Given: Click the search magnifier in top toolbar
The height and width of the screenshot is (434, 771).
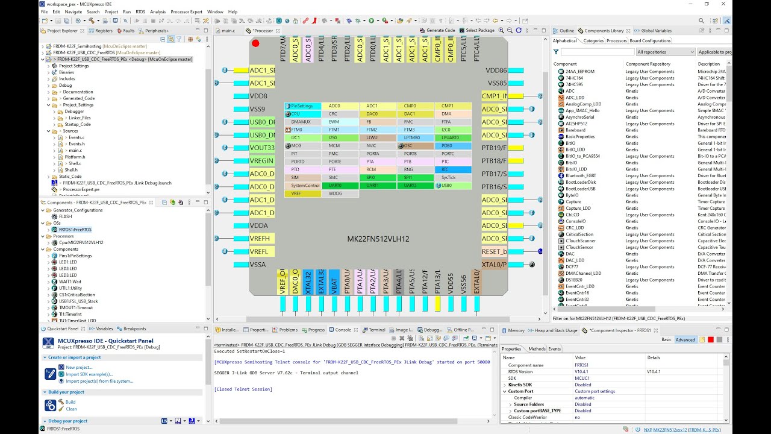Looking at the screenshot, I should click(701, 20).
